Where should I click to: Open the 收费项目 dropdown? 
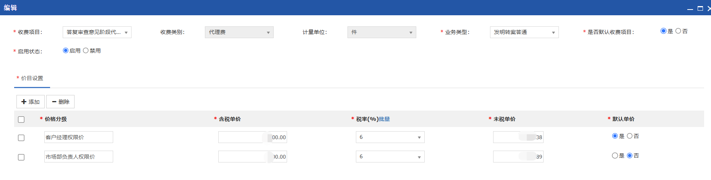[97, 32]
